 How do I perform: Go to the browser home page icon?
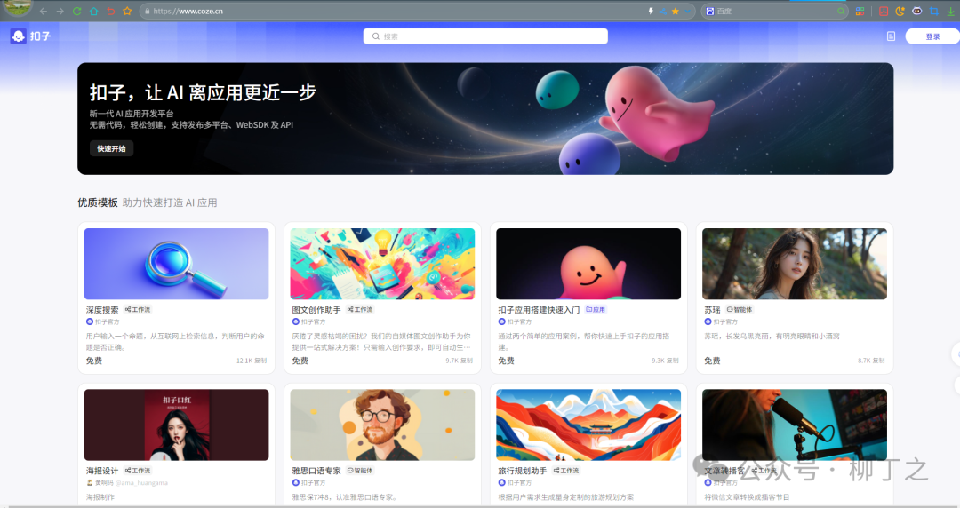coord(93,11)
